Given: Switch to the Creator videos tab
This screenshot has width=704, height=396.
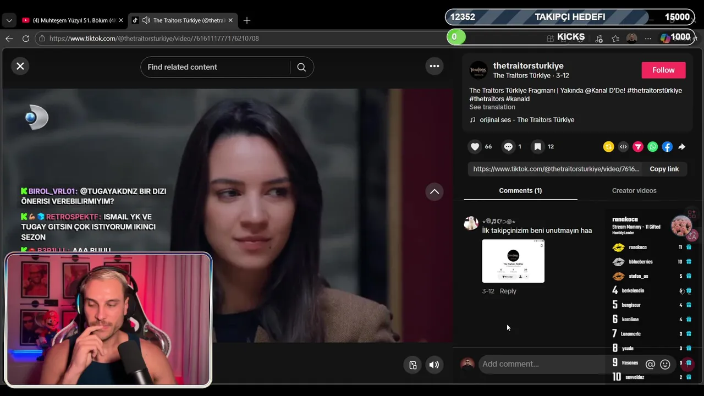Looking at the screenshot, I should tap(634, 190).
